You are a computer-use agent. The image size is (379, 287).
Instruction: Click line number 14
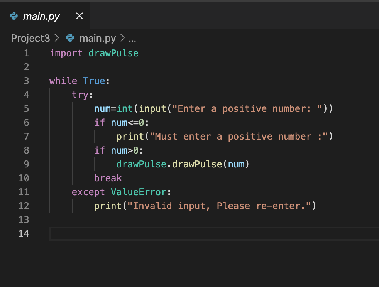[x=24, y=233]
